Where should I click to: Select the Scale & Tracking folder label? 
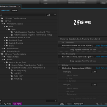point(16,43)
